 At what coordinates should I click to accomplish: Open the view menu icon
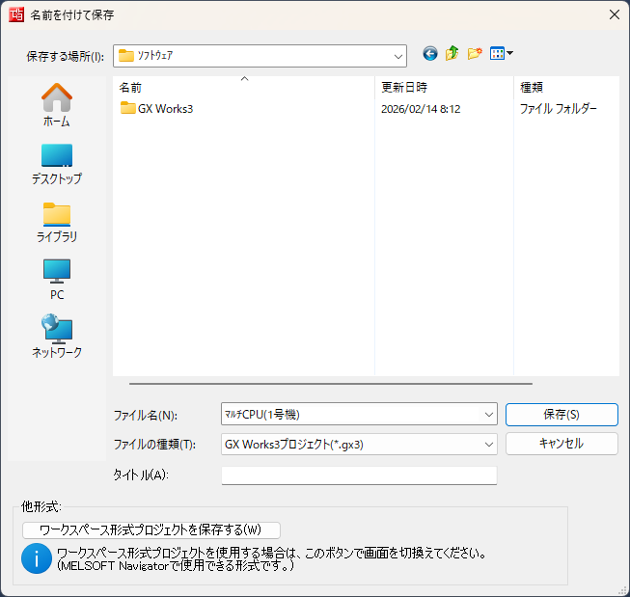coord(501,53)
